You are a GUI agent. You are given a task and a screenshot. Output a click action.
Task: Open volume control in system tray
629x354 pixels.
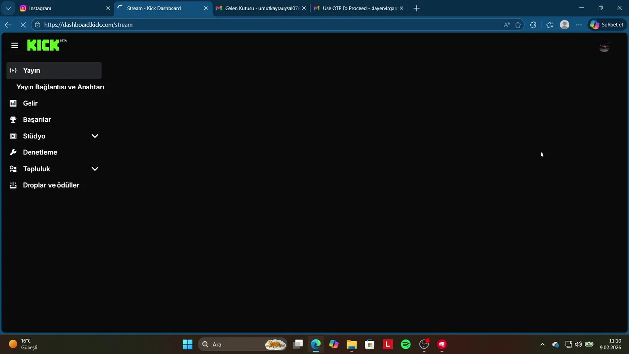(578, 344)
